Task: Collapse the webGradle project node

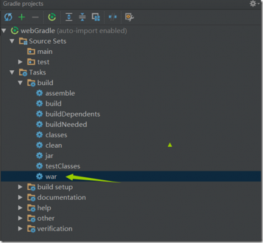Action: (4, 31)
